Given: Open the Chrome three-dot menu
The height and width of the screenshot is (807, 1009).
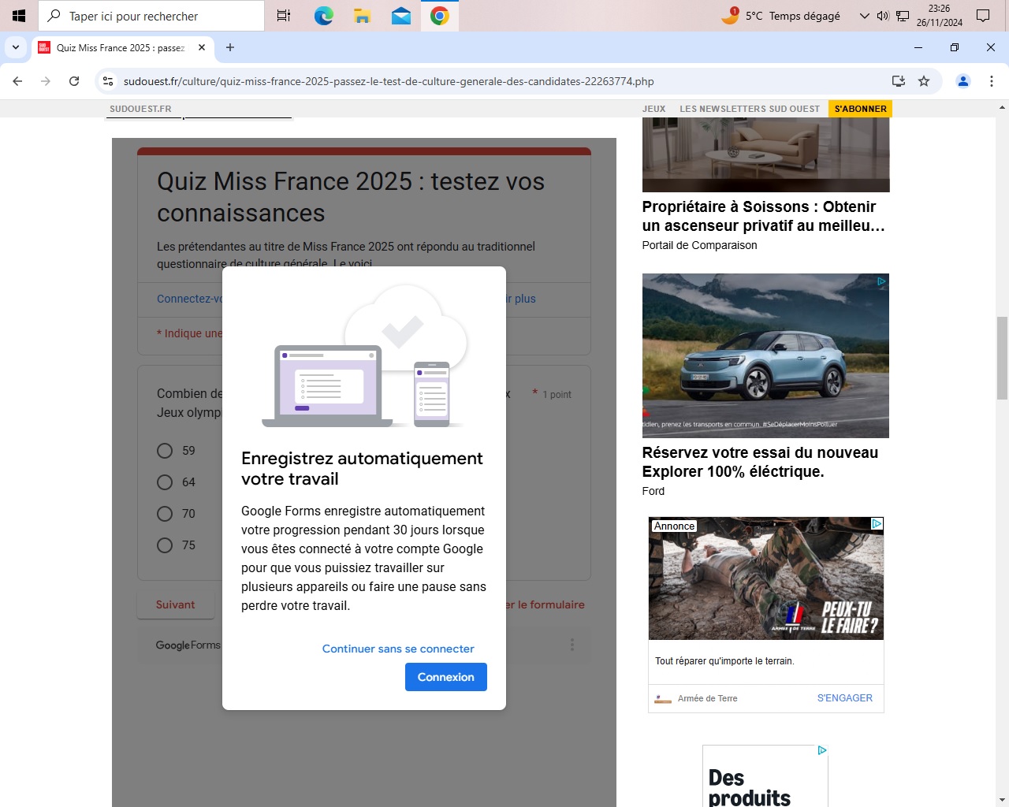Looking at the screenshot, I should (992, 81).
